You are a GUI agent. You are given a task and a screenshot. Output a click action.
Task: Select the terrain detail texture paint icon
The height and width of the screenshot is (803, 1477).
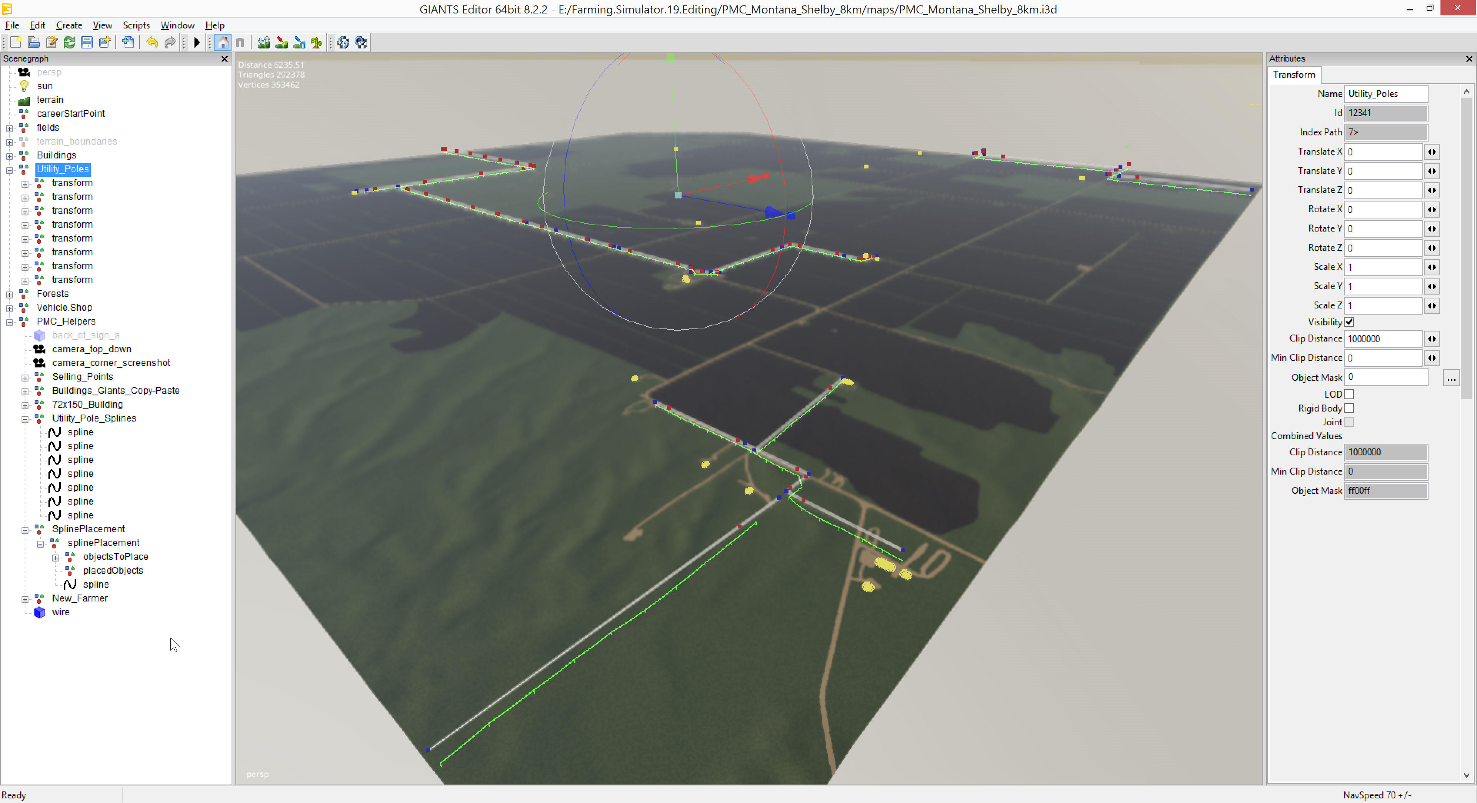click(x=282, y=42)
